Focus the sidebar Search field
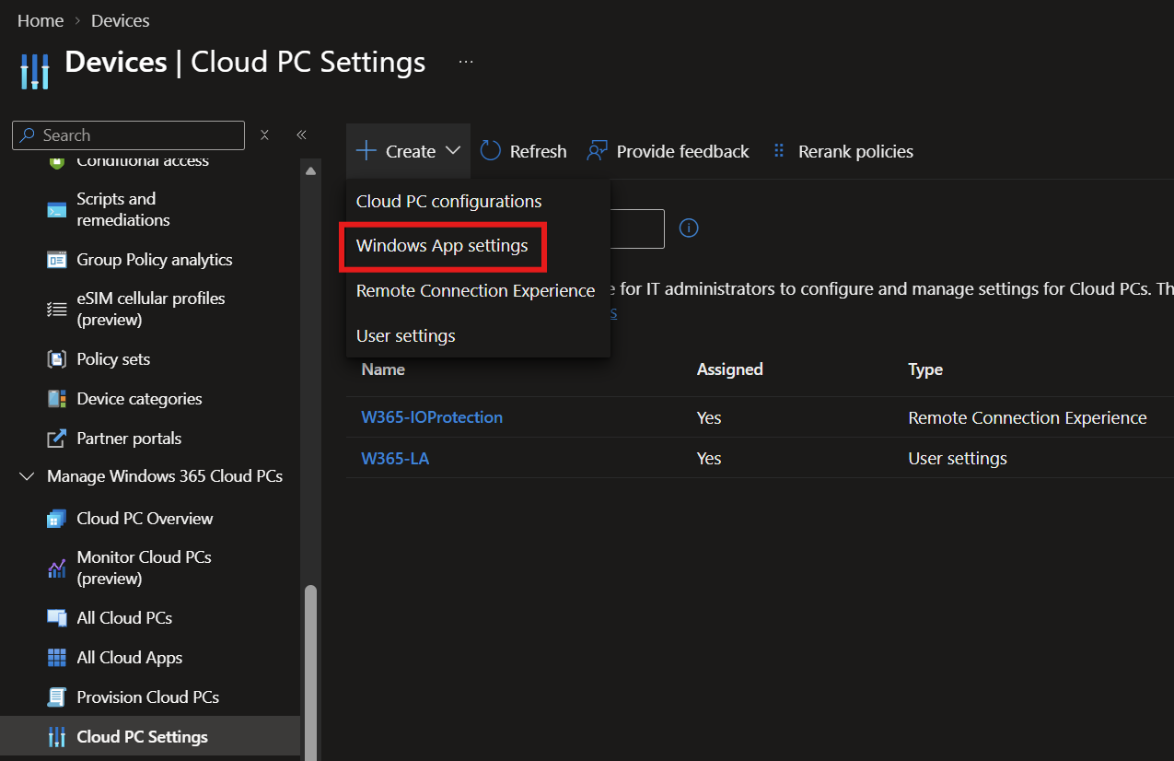Image resolution: width=1174 pixels, height=761 pixels. pos(129,135)
